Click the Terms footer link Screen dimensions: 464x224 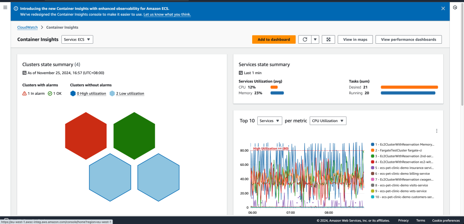(421, 221)
